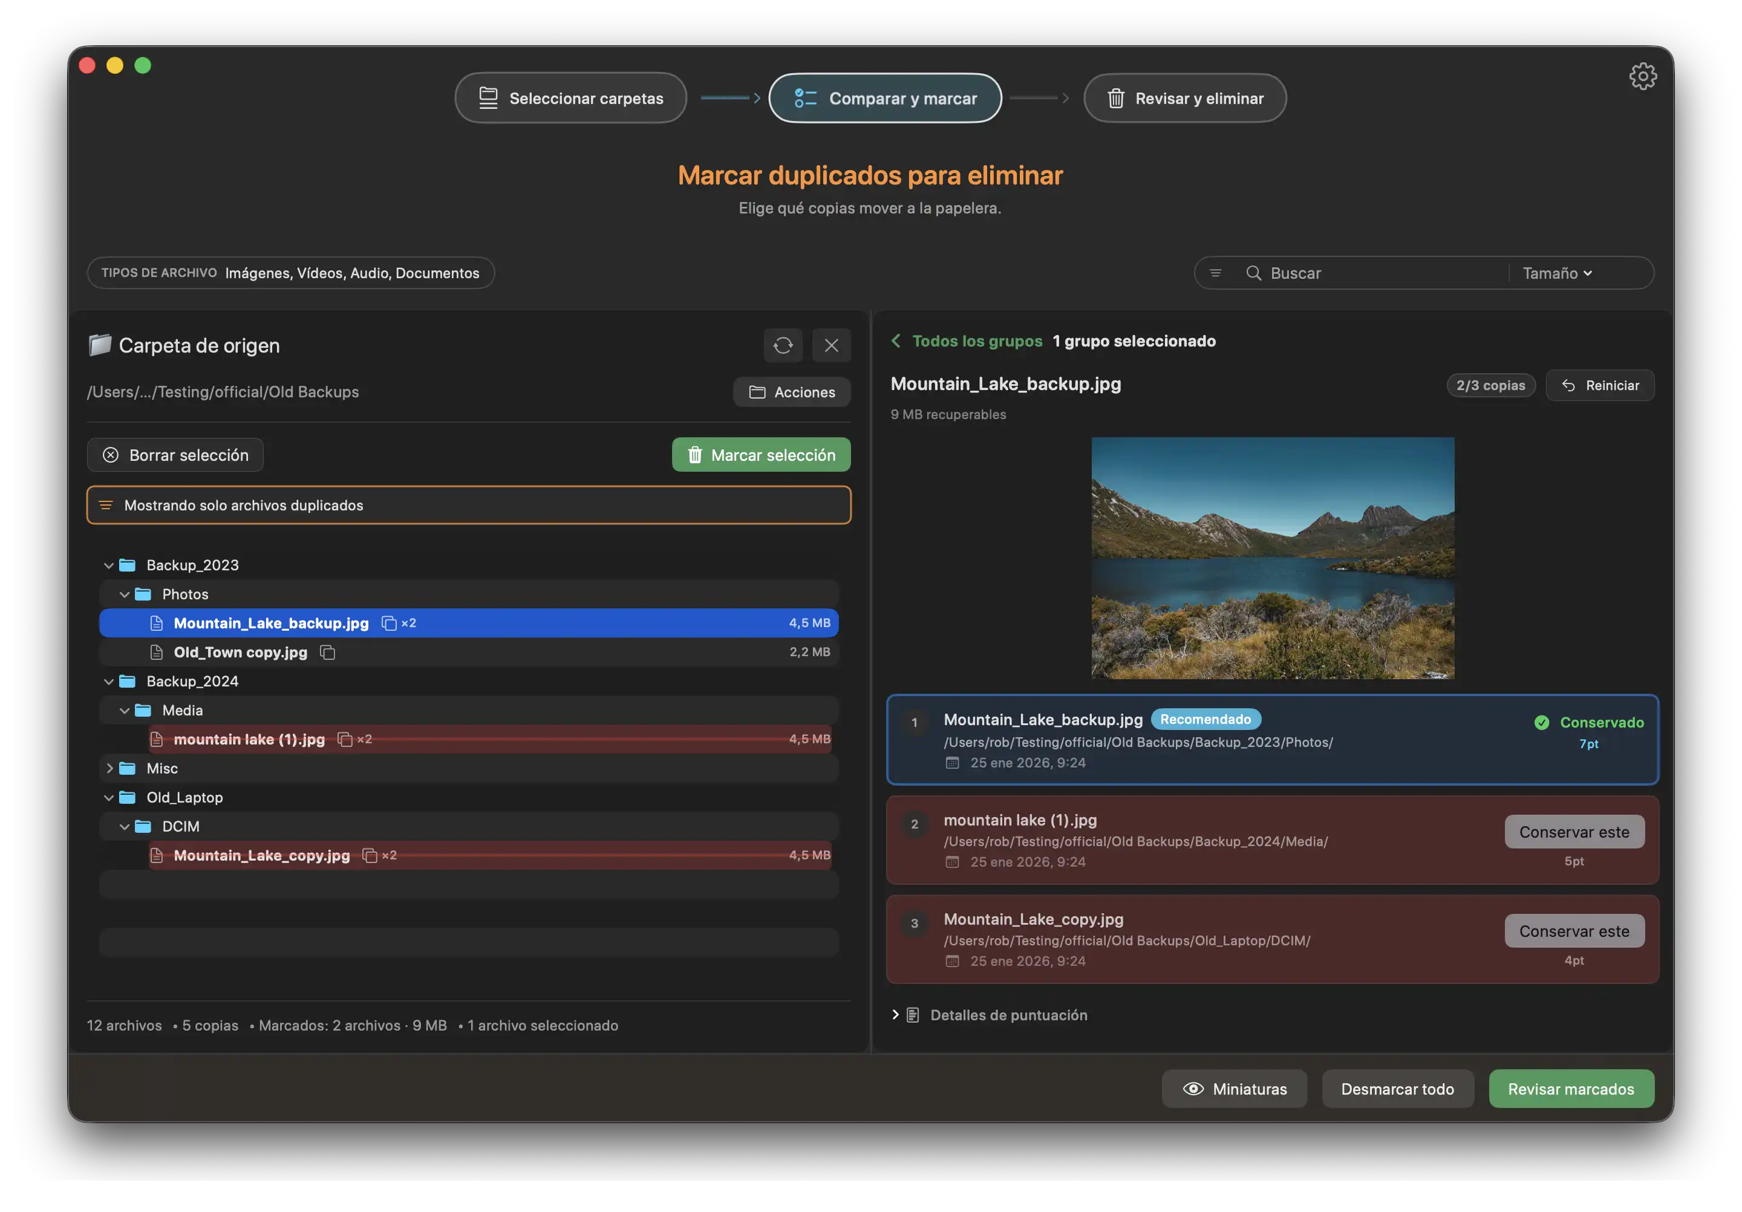Open the settings gear icon
Screen dimensions: 1742x1212
coord(1642,76)
